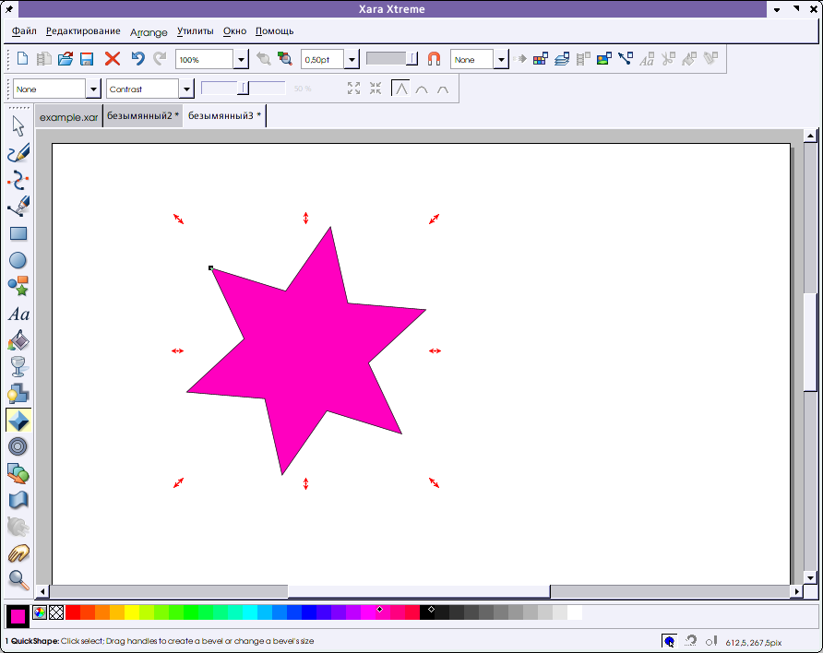Activate the Text tool
The height and width of the screenshot is (653, 823).
[x=18, y=315]
